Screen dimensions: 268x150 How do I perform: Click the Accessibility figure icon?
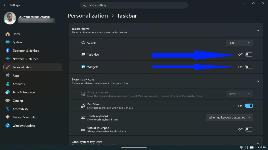pyautogui.click(x=8, y=109)
